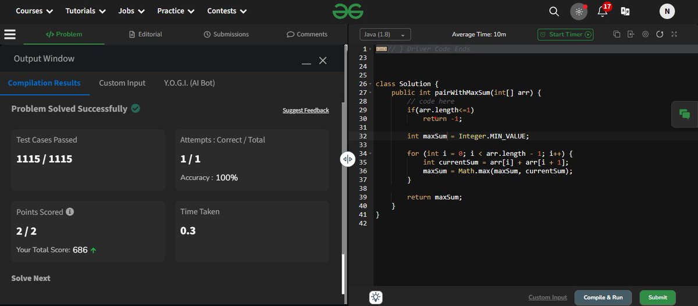Expand Tutorials dropdown menu
The image size is (698, 306).
click(86, 11)
